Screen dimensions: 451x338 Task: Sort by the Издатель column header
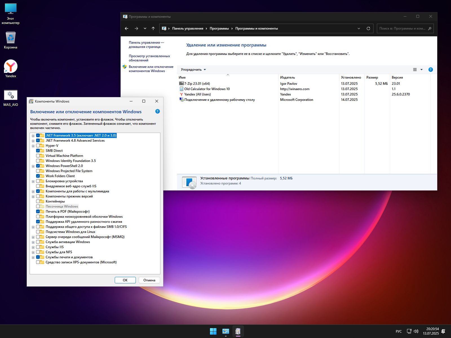coord(309,77)
